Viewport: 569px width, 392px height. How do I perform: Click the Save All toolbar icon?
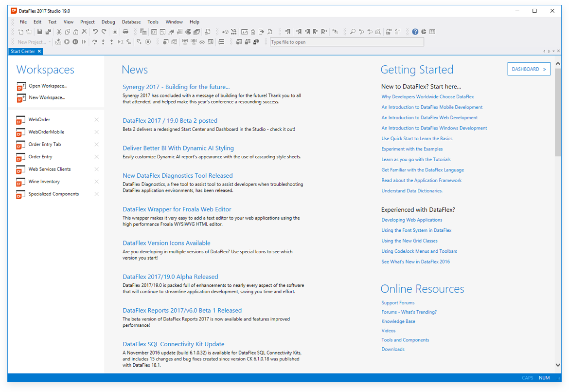pos(48,32)
